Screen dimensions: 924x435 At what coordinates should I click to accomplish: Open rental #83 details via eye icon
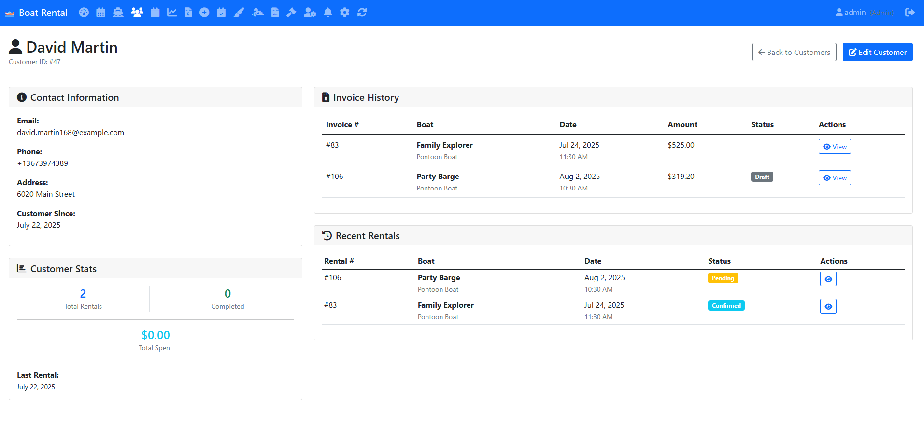click(x=828, y=307)
